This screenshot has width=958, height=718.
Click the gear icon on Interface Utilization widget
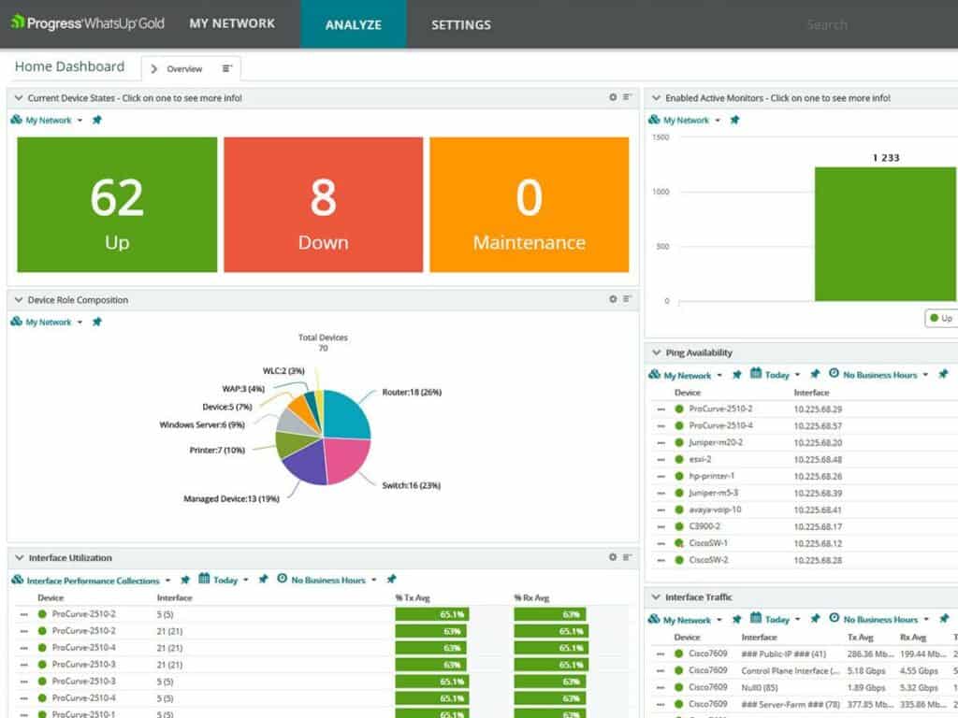[x=613, y=556]
